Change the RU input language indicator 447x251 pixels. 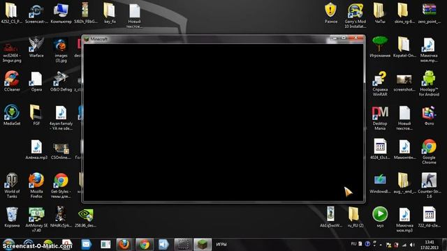[x=353, y=244]
